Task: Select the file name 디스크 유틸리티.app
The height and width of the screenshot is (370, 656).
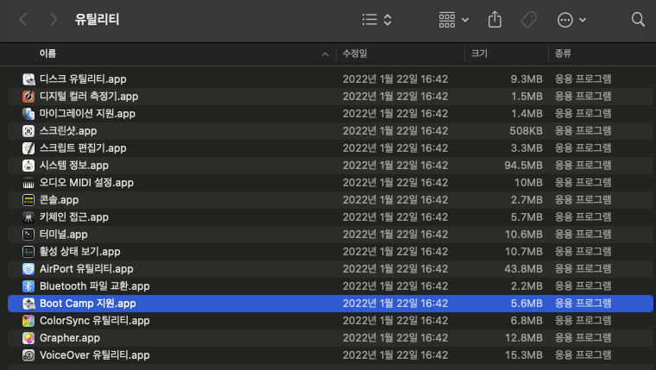Action: tap(83, 79)
